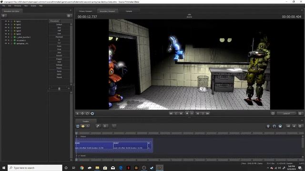Click the record button below the viewport
Screen dimensions: 305x171
point(187,114)
